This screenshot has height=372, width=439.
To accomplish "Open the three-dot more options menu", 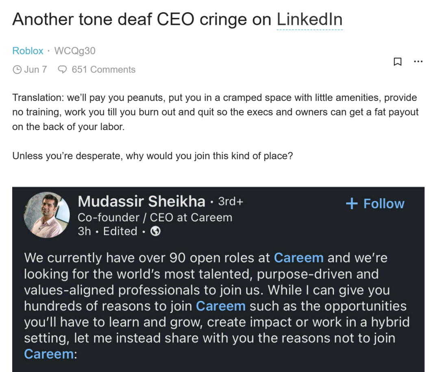I will 418,62.
